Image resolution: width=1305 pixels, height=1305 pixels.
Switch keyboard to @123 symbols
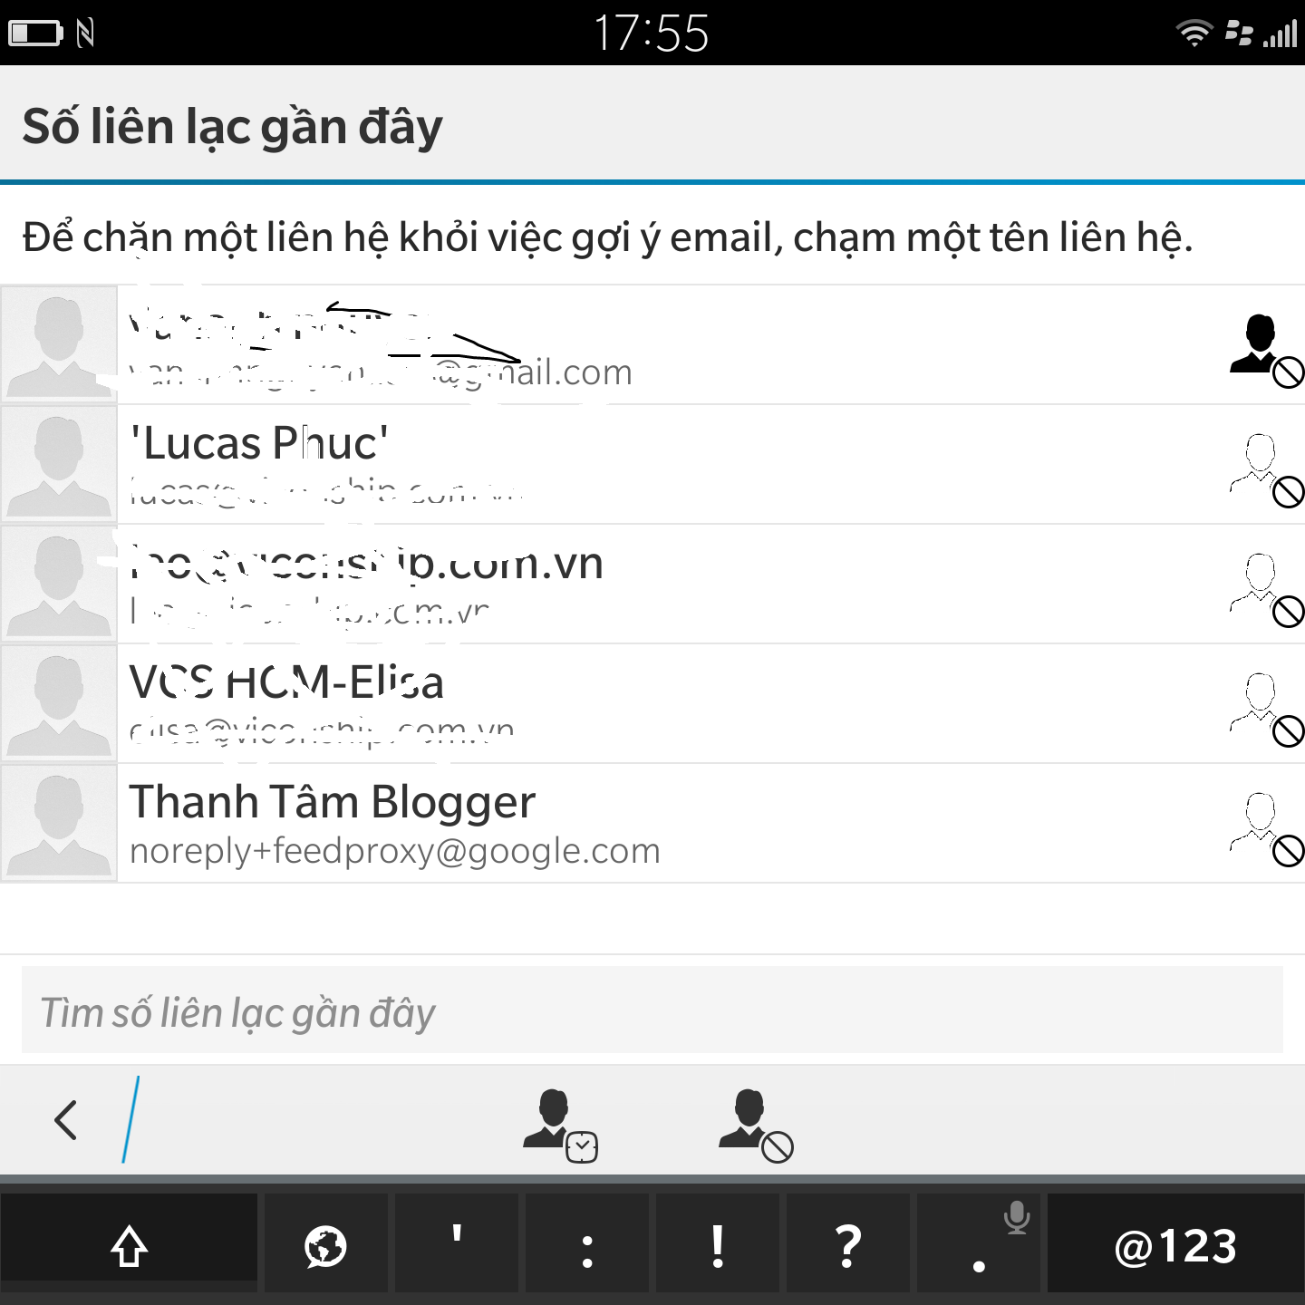[1175, 1245]
